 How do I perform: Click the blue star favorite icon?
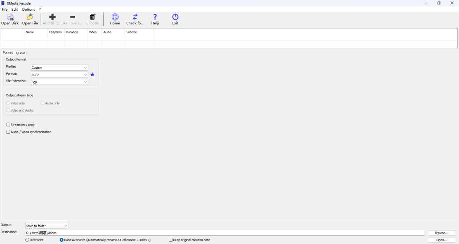tap(92, 75)
